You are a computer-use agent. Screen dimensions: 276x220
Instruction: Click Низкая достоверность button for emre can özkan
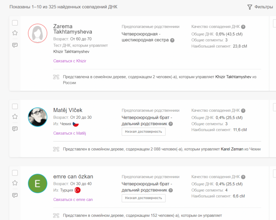143,198
